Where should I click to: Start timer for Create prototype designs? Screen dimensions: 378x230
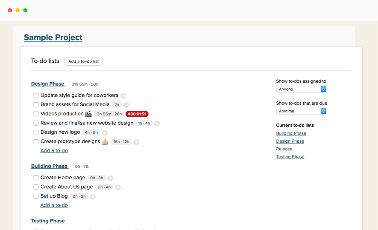click(x=136, y=142)
